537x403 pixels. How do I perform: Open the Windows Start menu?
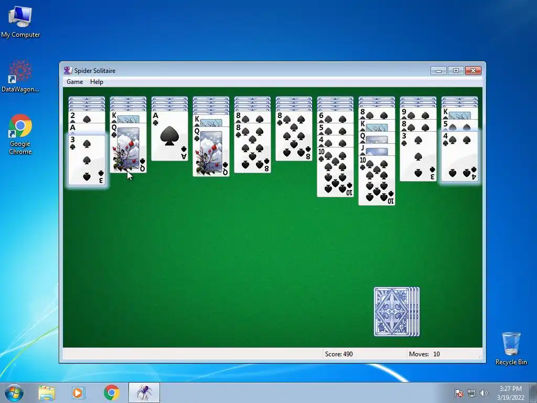14,393
